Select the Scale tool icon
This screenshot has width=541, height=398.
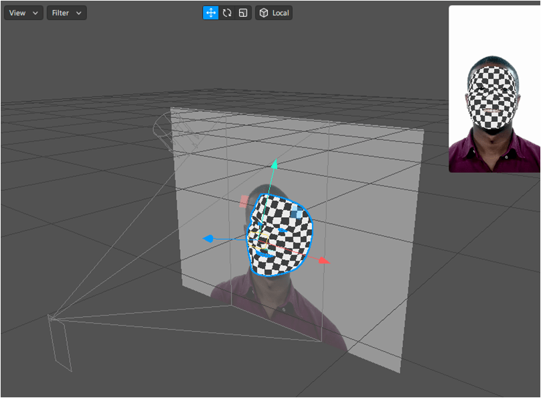[x=243, y=13]
